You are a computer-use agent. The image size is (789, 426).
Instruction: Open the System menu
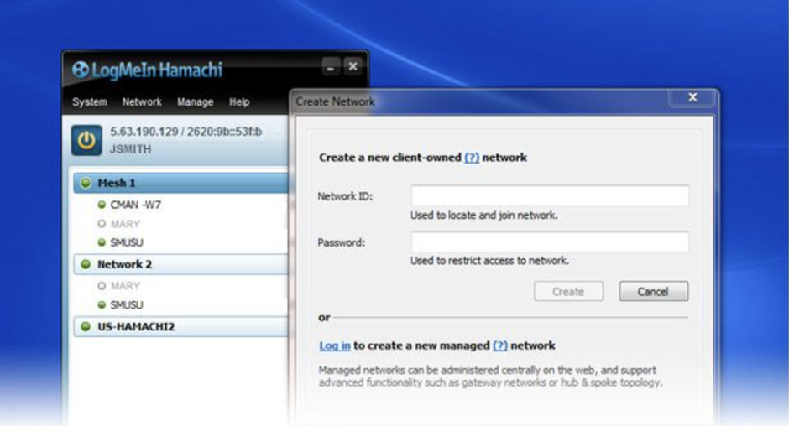(90, 102)
